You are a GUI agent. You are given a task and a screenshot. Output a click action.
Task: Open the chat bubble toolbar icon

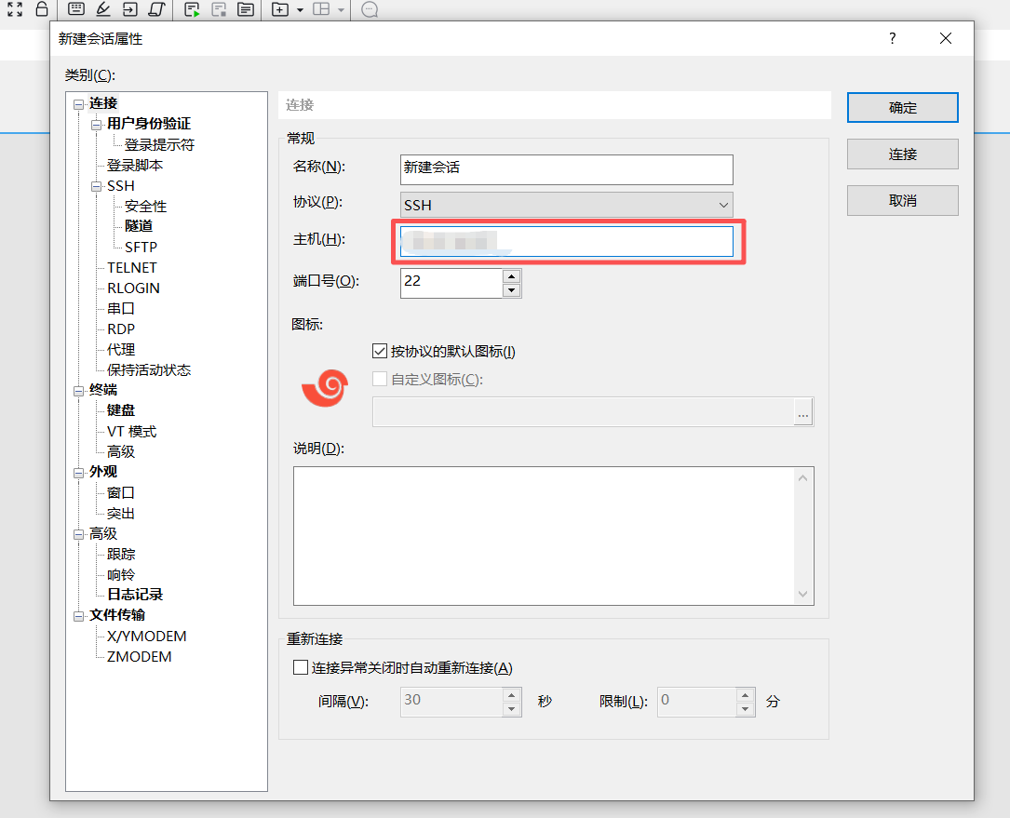pos(370,10)
